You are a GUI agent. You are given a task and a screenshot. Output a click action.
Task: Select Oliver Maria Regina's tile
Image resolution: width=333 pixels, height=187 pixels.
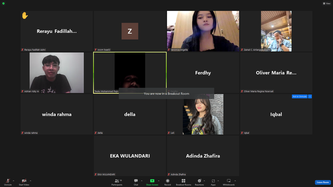276,73
